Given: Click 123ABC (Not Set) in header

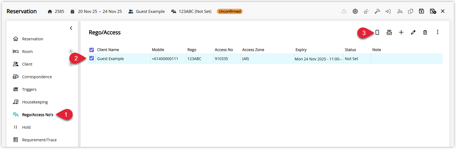Looking at the screenshot, I should 195,12.
